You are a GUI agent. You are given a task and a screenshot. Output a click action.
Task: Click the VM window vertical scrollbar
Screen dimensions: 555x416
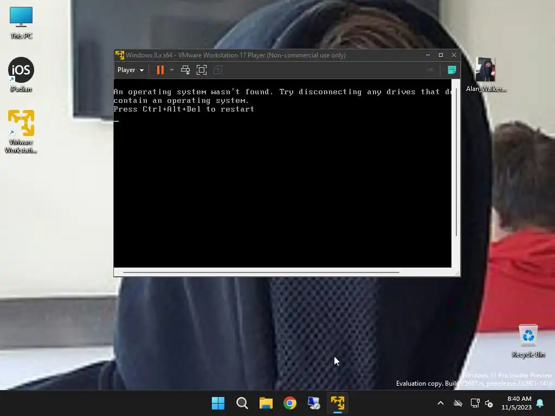[x=456, y=162]
